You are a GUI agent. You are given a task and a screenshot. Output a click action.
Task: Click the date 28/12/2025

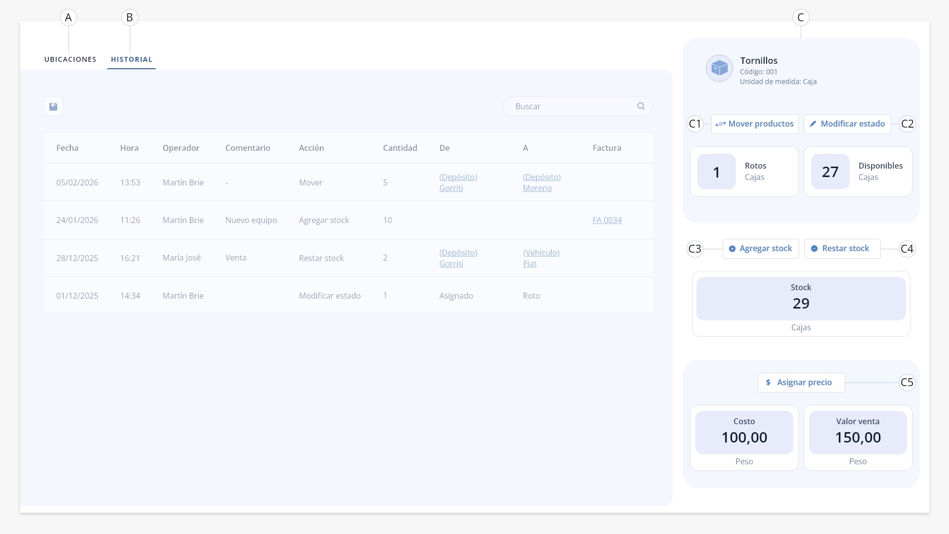click(77, 258)
